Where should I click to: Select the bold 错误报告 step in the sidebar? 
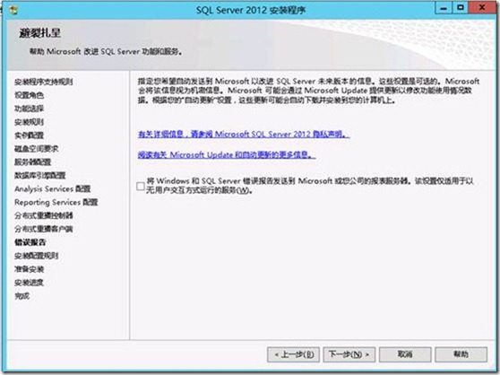pos(30,242)
